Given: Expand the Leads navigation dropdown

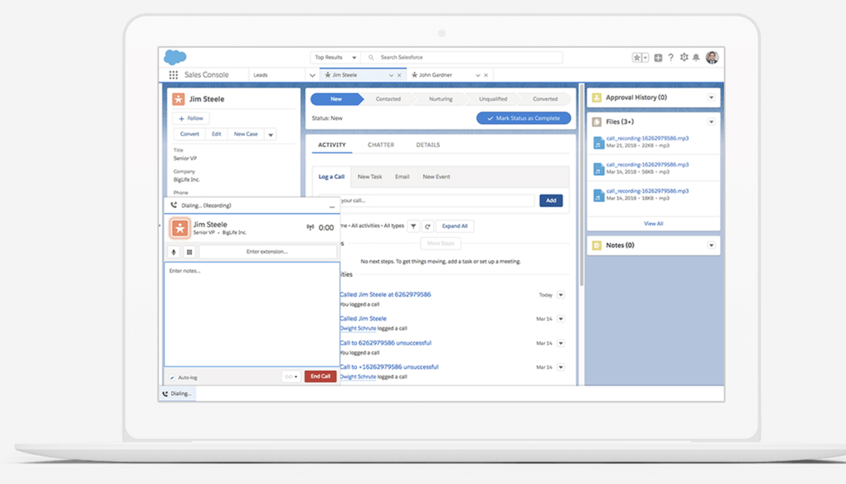Looking at the screenshot, I should pyautogui.click(x=312, y=75).
